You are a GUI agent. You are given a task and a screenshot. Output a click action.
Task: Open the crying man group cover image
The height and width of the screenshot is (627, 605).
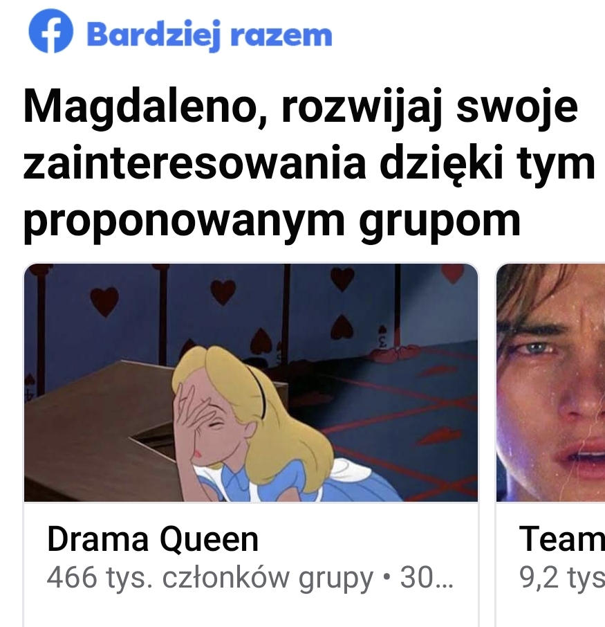coord(550,382)
